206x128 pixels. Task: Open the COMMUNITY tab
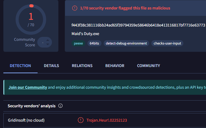click(x=148, y=66)
